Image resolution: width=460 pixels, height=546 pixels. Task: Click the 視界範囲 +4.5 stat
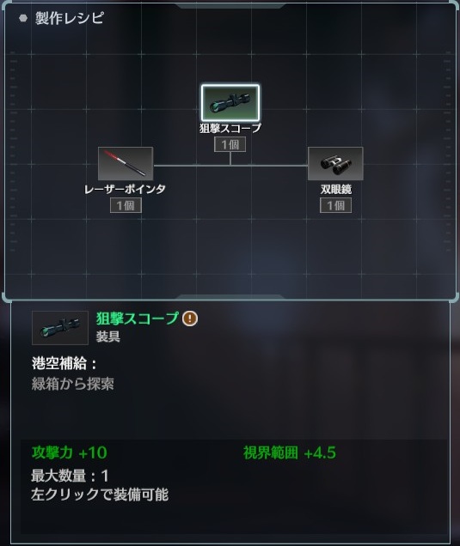click(290, 452)
